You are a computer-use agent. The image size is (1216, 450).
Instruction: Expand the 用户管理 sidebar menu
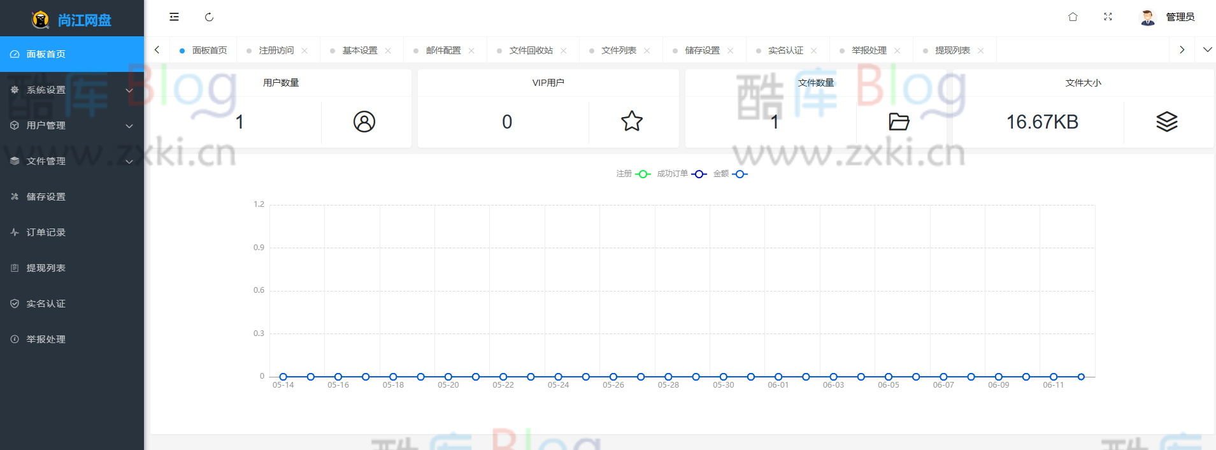point(72,125)
